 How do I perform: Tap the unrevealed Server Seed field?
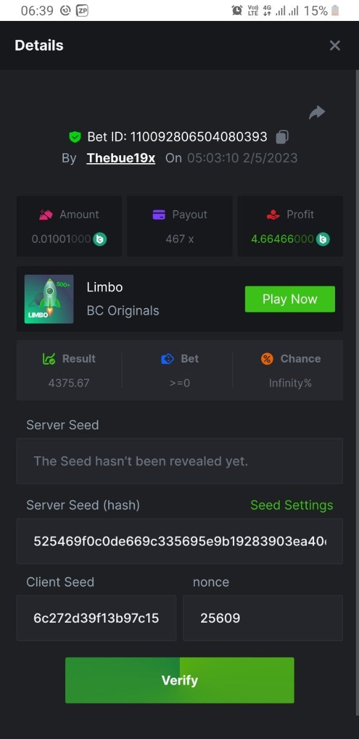(179, 461)
